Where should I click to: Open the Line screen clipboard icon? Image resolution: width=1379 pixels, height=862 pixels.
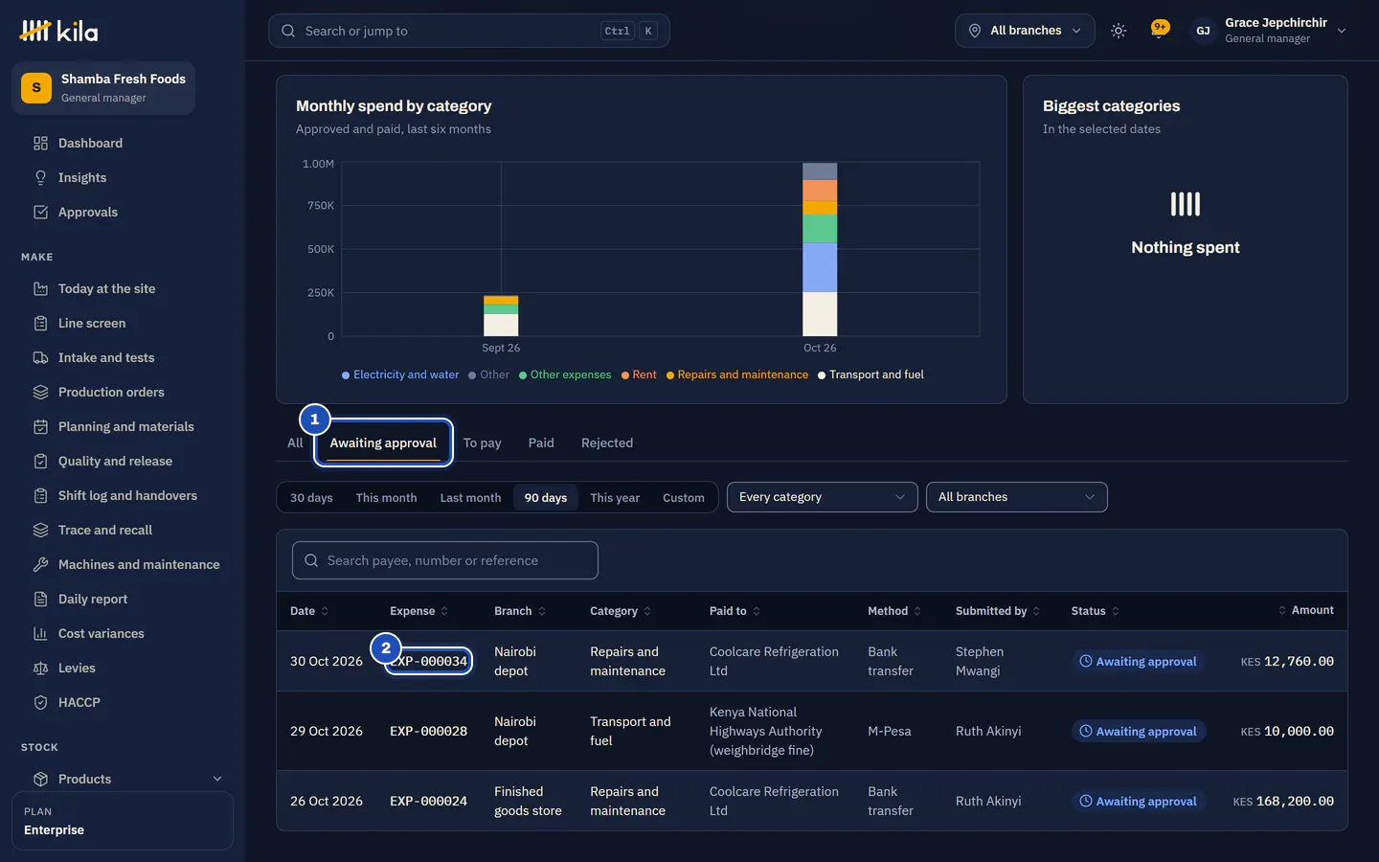tap(40, 324)
